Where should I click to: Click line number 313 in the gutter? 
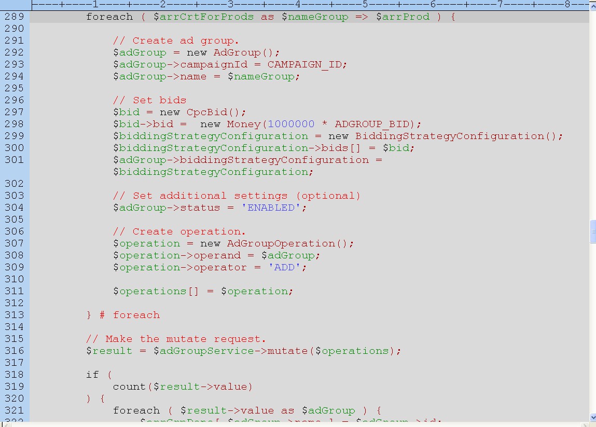(15, 315)
